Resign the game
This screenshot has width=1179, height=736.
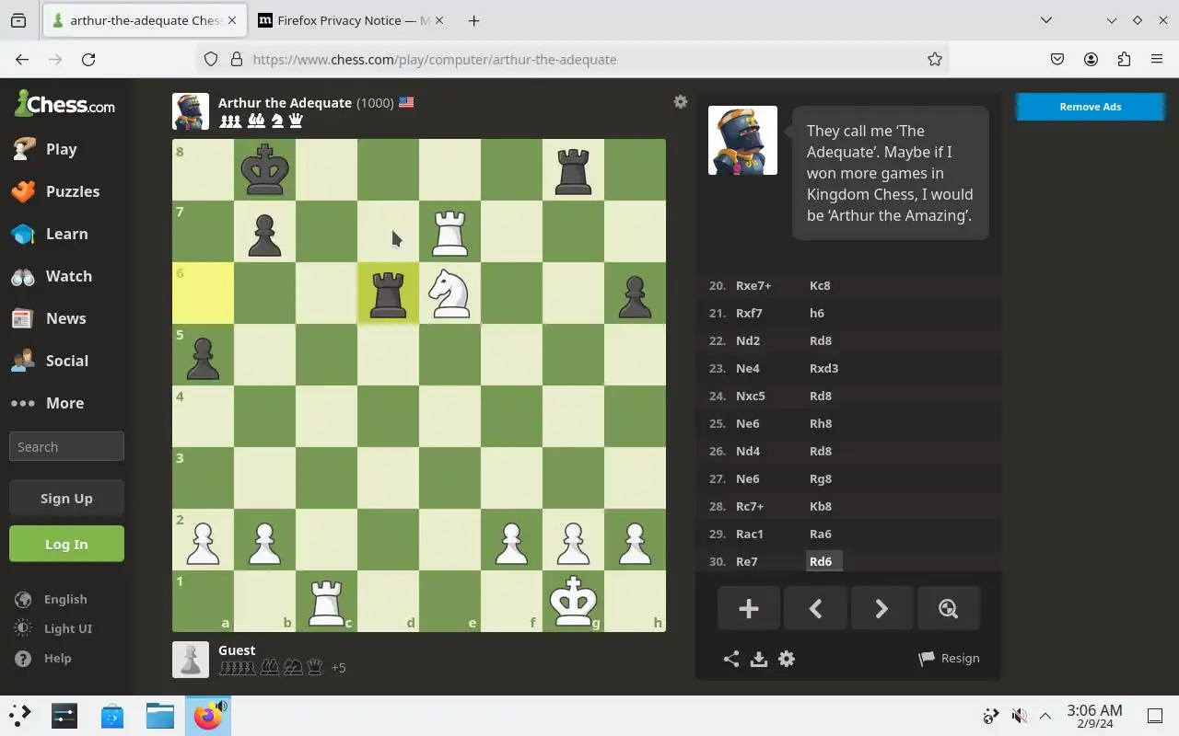coord(949,659)
